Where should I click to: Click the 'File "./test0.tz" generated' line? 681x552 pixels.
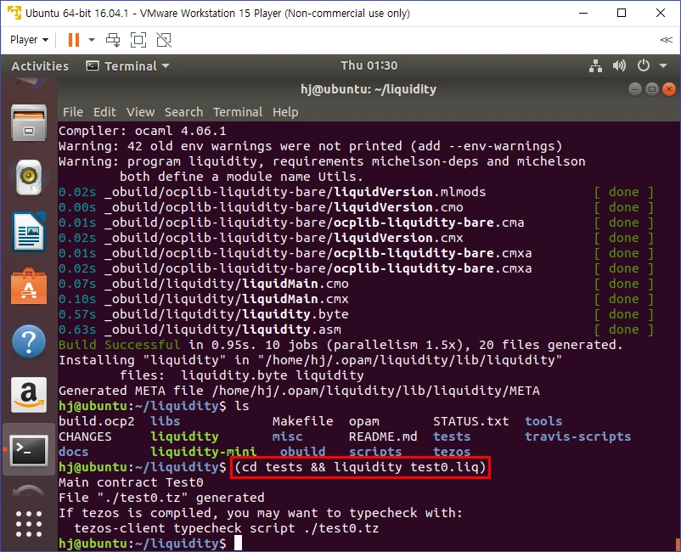pyautogui.click(x=161, y=498)
